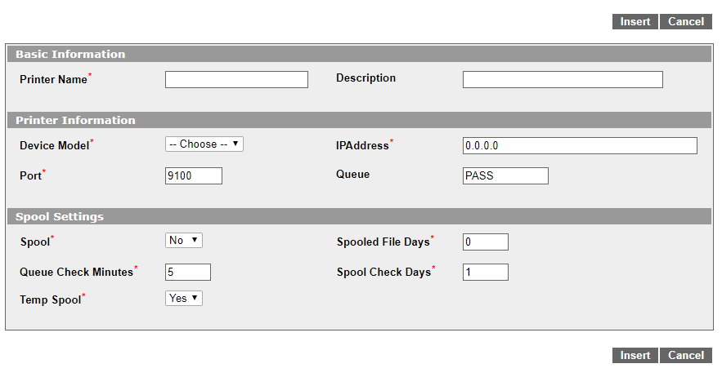The image size is (722, 377).
Task: Click the Spool Check Days field
Action: click(x=486, y=273)
